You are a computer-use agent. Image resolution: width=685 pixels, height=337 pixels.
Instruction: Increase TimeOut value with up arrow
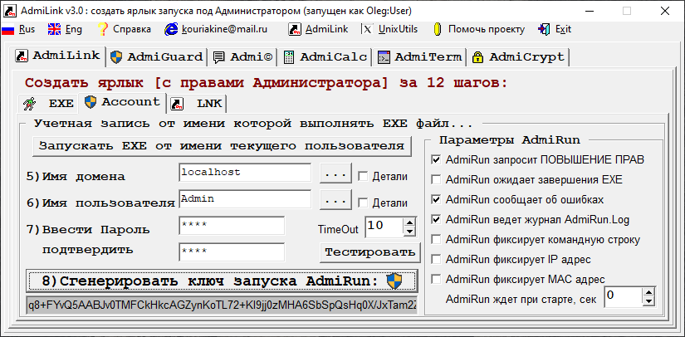click(x=409, y=222)
